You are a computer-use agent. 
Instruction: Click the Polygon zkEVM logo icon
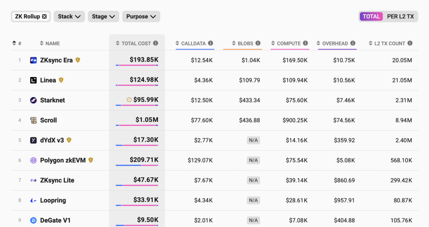click(x=34, y=160)
